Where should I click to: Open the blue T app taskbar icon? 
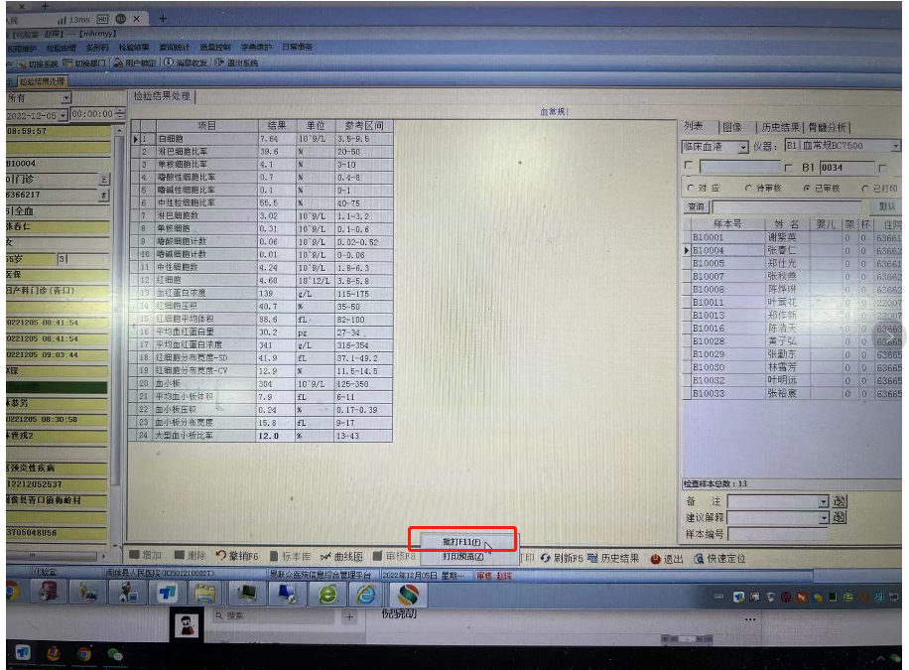pyautogui.click(x=168, y=593)
